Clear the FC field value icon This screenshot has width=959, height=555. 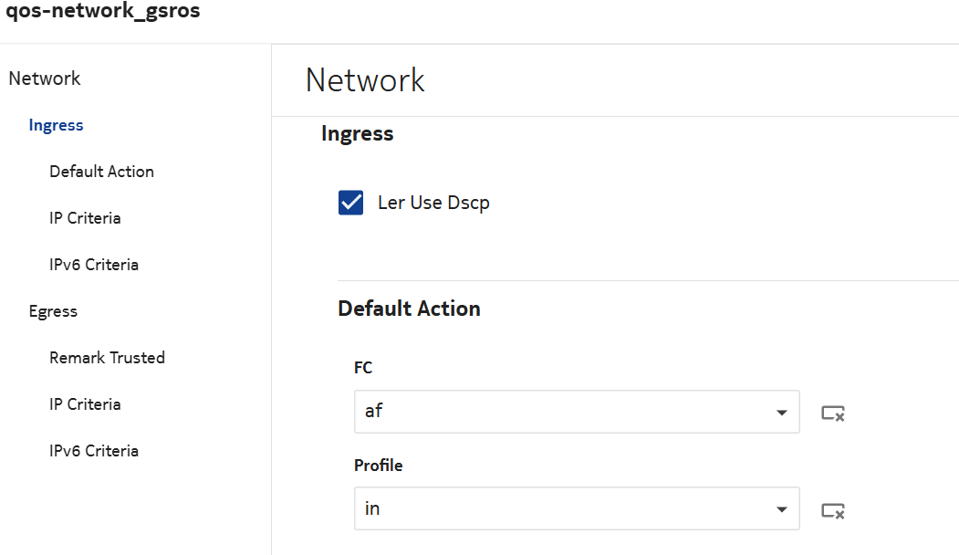832,413
